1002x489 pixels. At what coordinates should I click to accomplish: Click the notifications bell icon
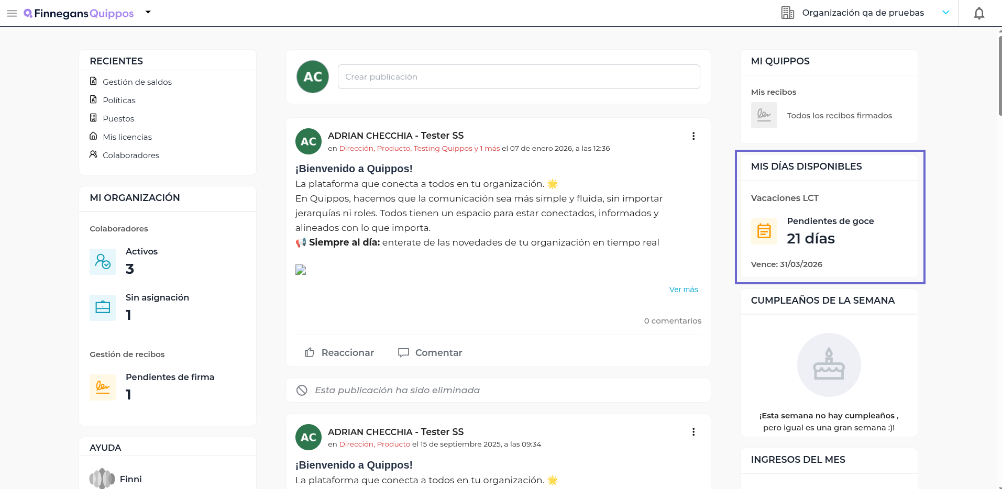coord(978,13)
